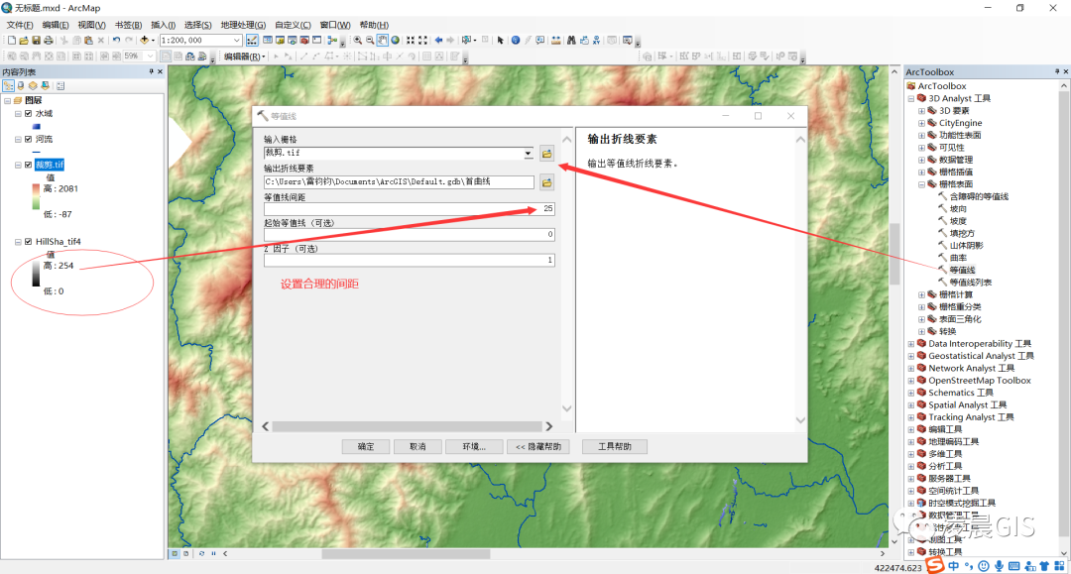The image size is (1071, 574).
Task: Click the 取消 button
Action: (x=417, y=446)
